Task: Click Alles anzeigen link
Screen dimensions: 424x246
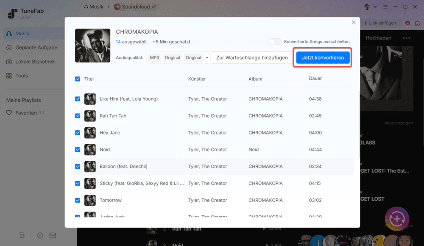Action: point(399,123)
